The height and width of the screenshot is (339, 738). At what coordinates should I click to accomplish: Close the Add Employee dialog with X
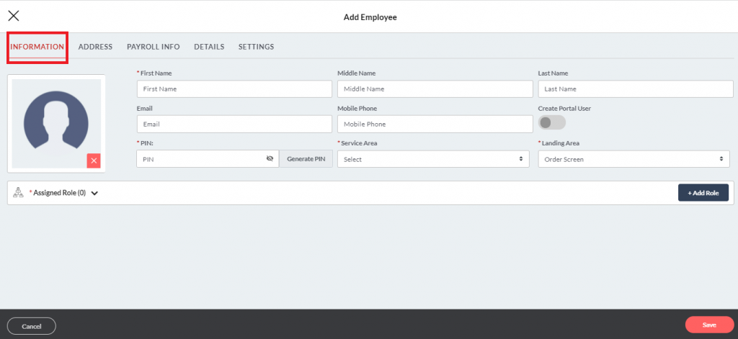click(14, 16)
